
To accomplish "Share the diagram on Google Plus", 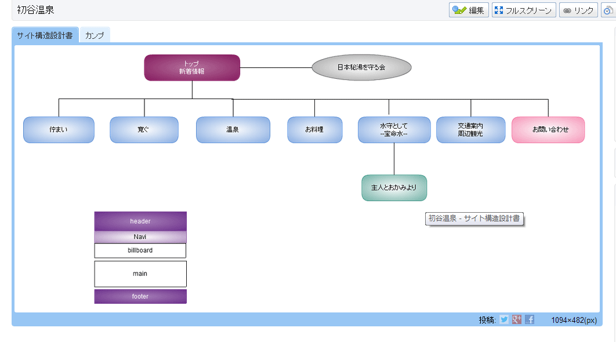I will coord(517,319).
